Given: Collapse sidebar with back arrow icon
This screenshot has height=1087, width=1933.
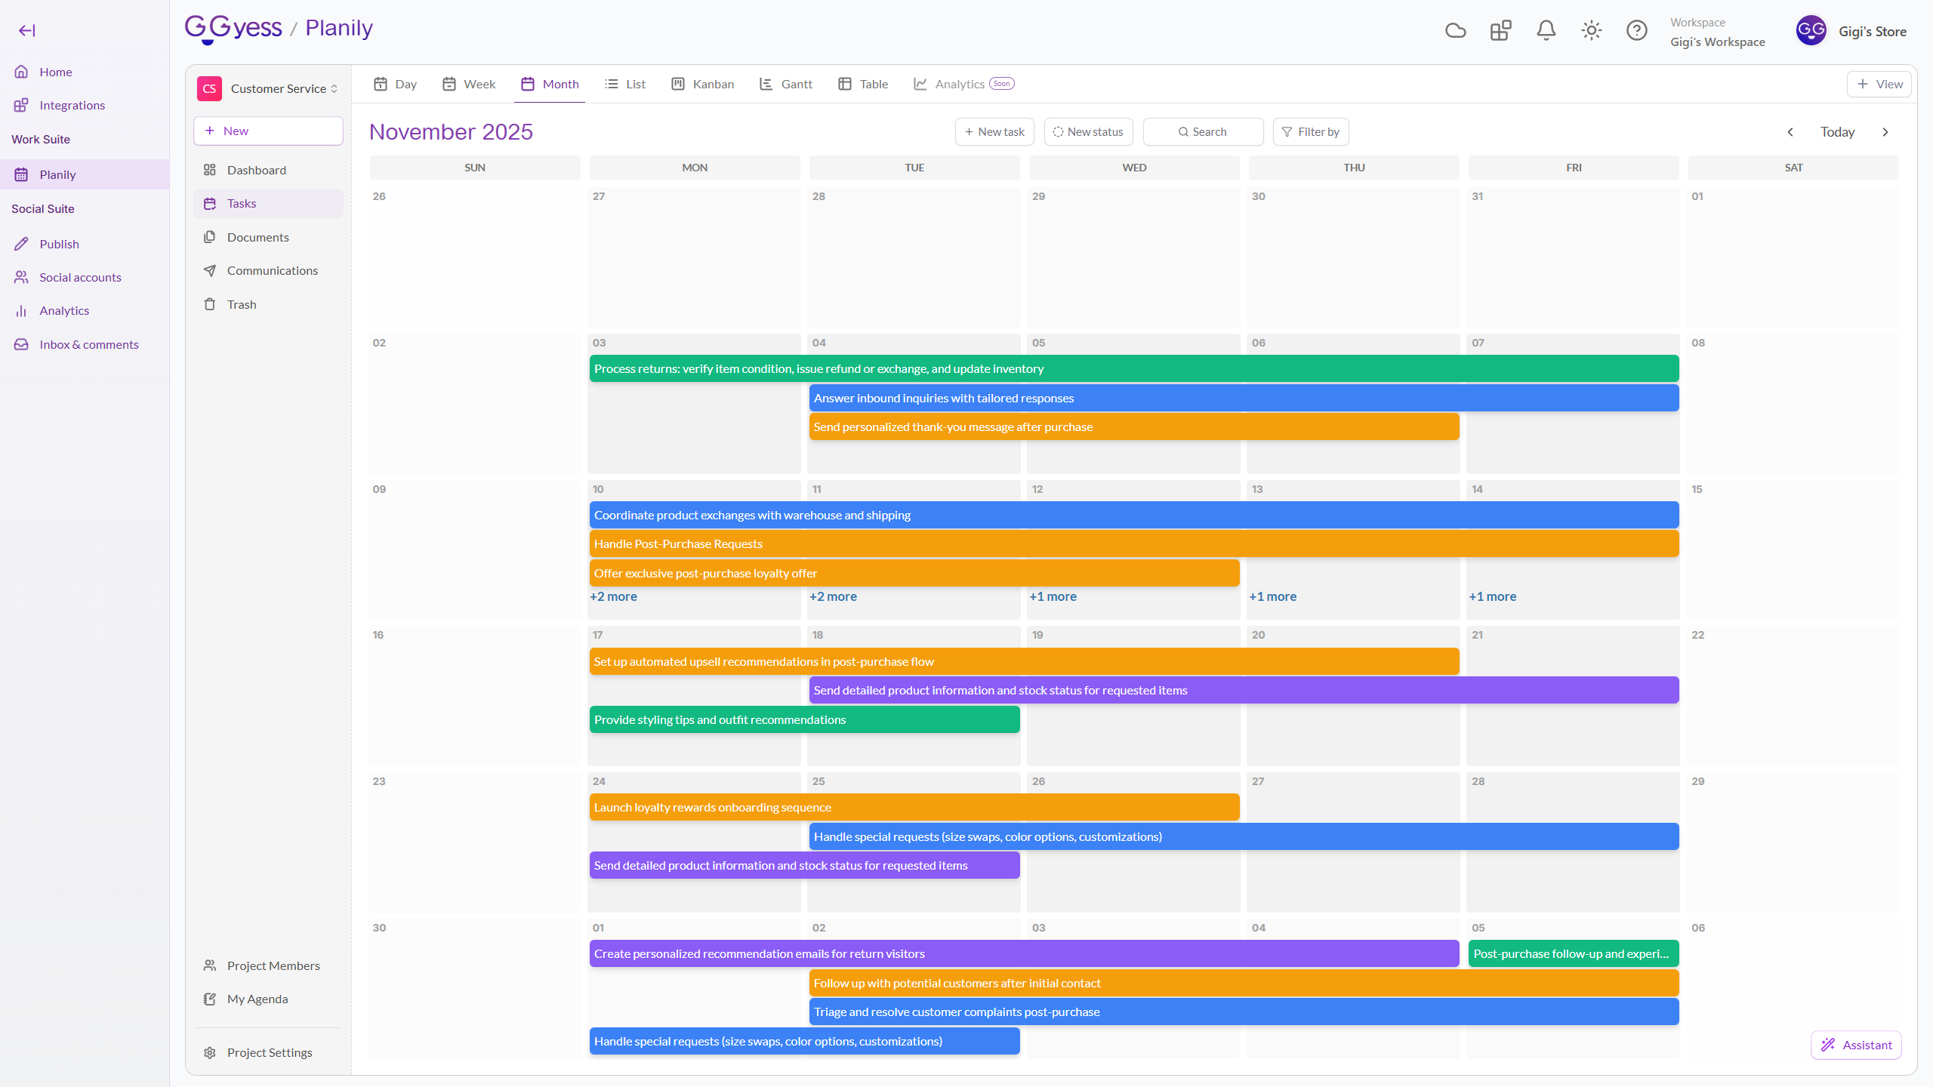Looking at the screenshot, I should coord(27,30).
